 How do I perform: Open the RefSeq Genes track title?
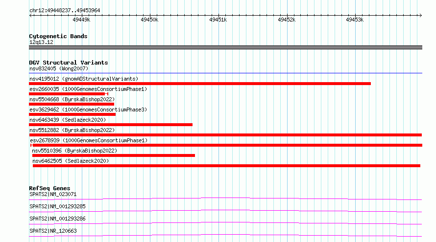[x=49, y=188]
